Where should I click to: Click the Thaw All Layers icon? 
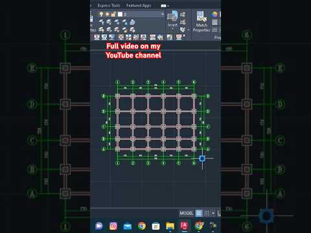pos(117,30)
